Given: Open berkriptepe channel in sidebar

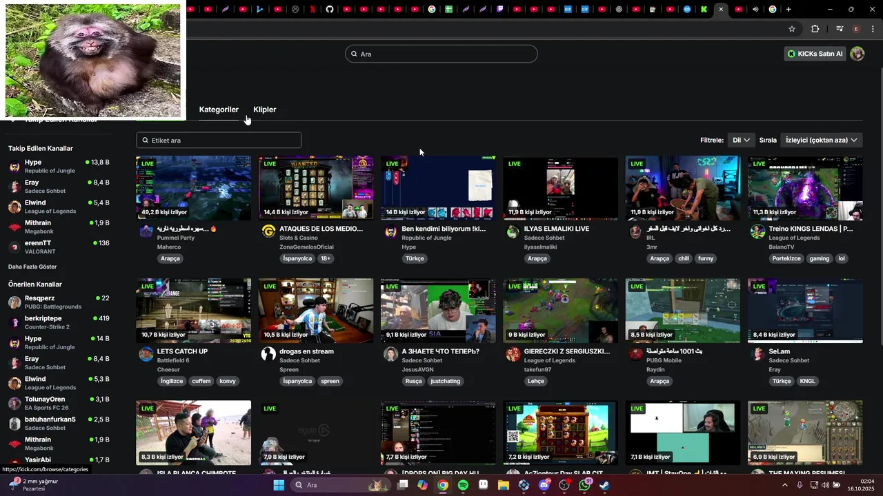Looking at the screenshot, I should pyautogui.click(x=59, y=322).
